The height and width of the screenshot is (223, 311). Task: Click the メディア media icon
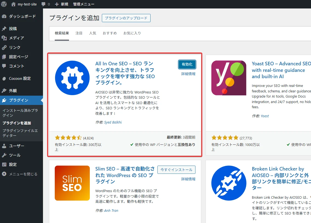(4, 38)
